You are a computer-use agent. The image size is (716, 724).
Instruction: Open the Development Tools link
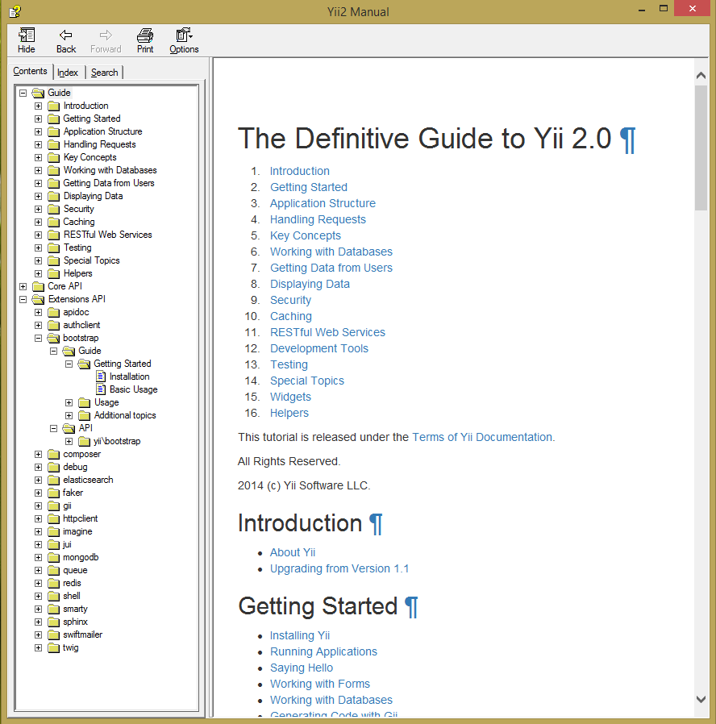(319, 348)
